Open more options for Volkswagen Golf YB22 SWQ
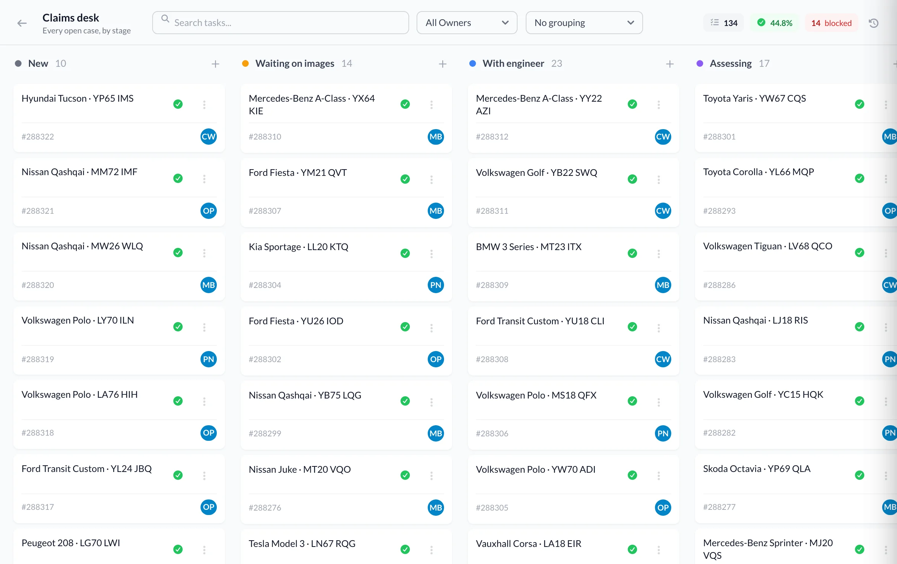 tap(659, 180)
